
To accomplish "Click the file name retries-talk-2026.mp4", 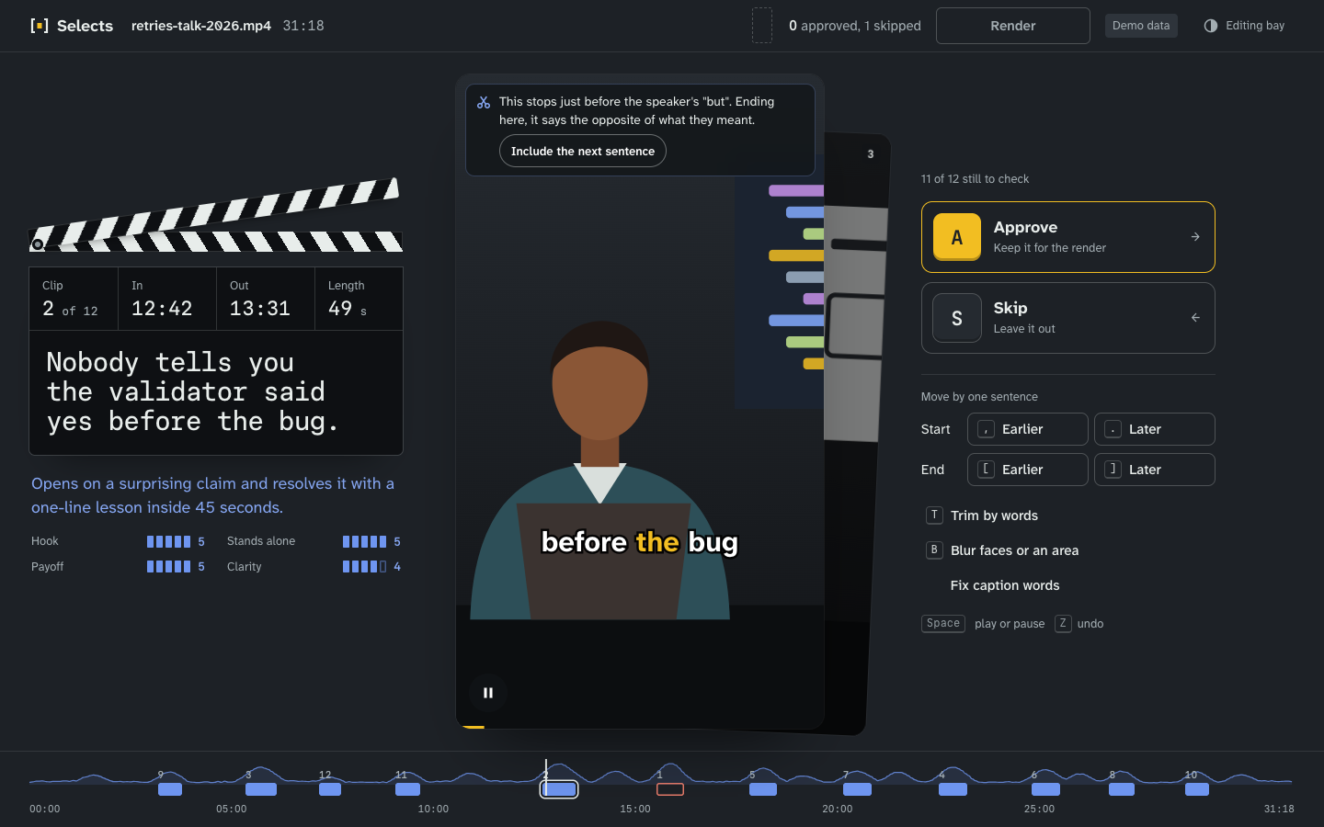I will pos(201,26).
